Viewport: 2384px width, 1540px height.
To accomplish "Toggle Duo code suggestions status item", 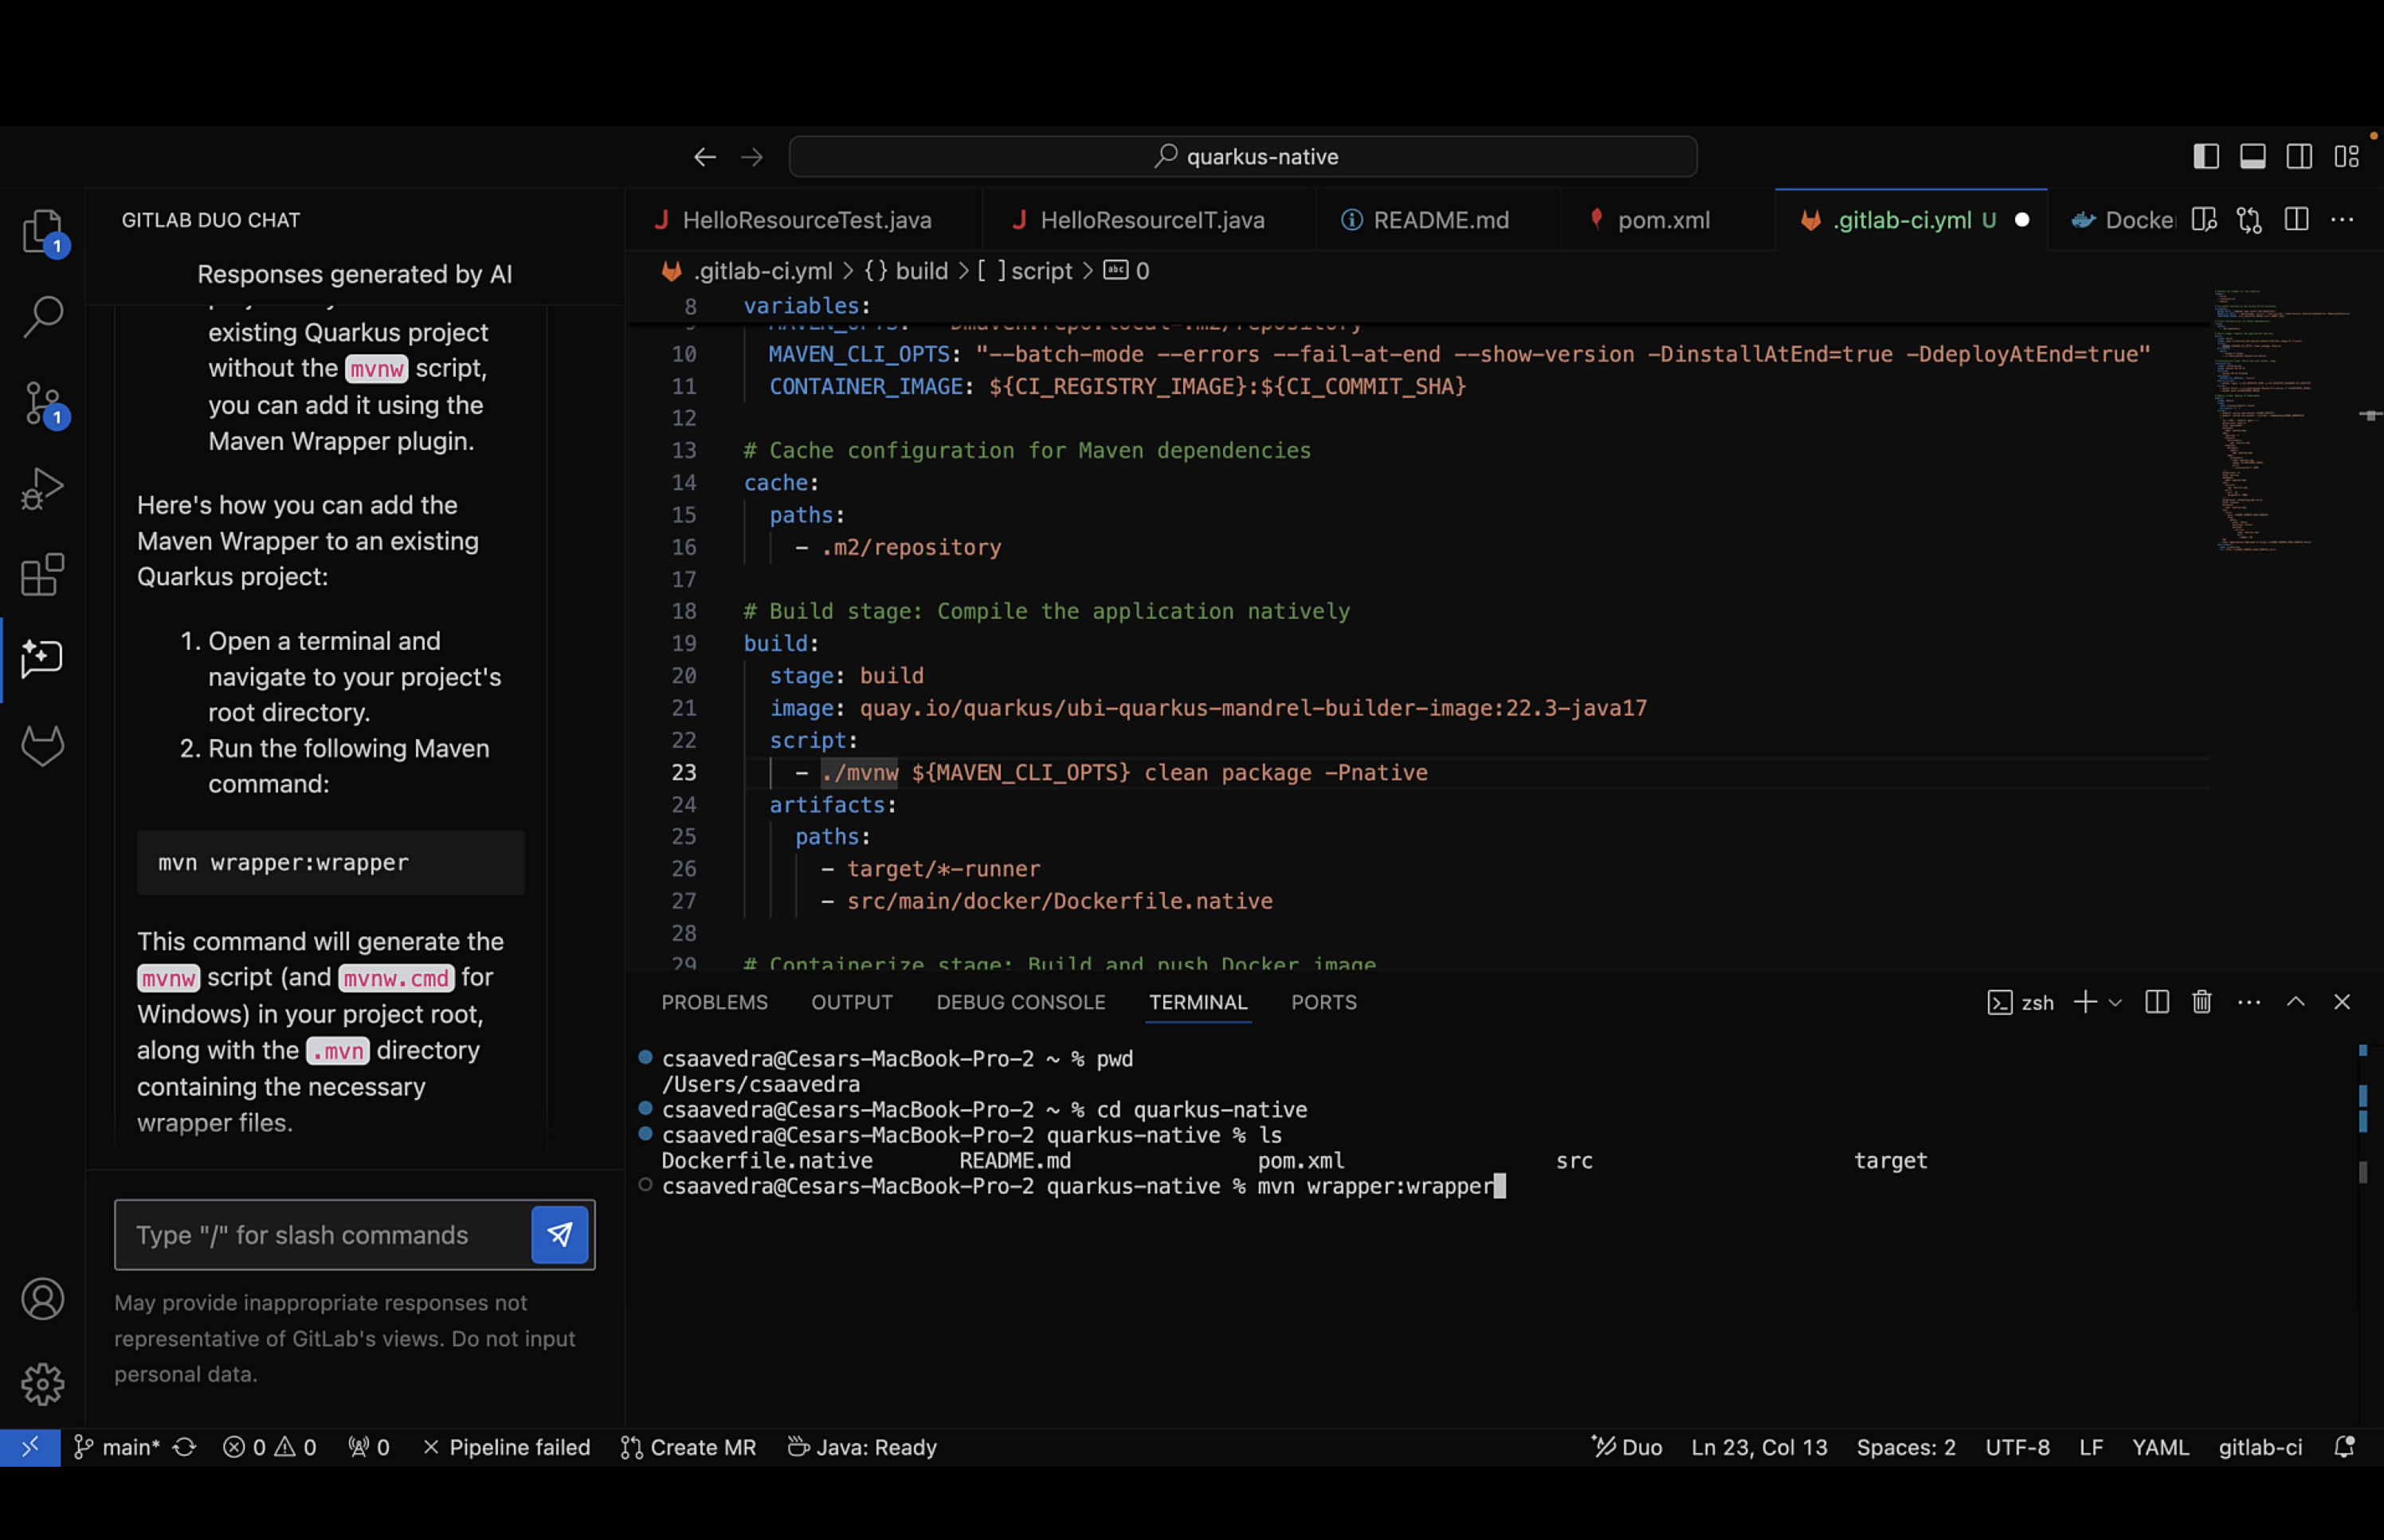I will (x=1627, y=1447).
